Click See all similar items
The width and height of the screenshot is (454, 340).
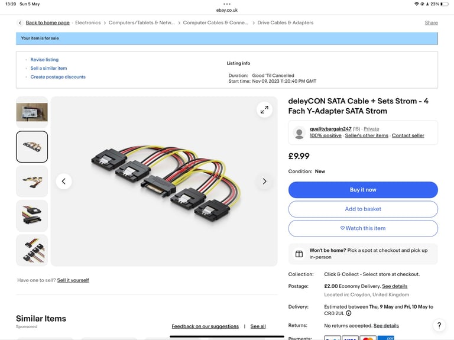[258, 326]
